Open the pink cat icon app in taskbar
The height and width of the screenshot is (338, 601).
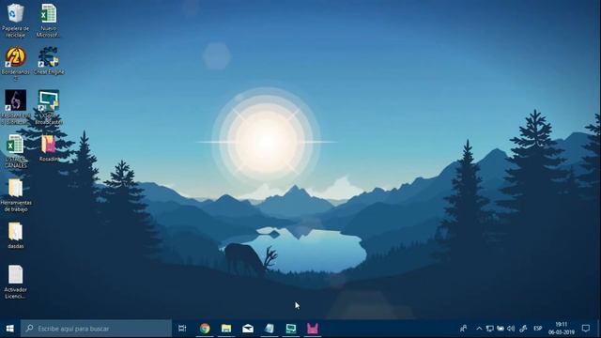(x=313, y=329)
